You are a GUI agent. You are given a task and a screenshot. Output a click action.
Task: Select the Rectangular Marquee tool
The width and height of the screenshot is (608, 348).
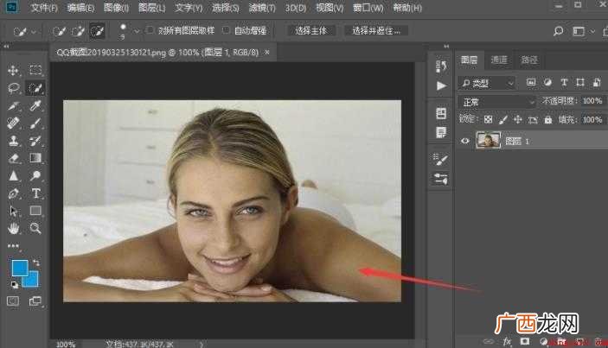pyautogui.click(x=35, y=70)
